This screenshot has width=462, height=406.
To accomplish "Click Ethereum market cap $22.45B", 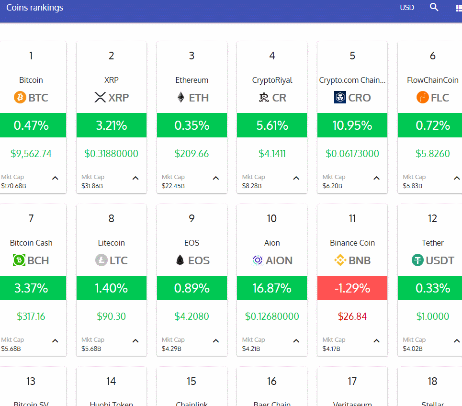I will pyautogui.click(x=173, y=186).
